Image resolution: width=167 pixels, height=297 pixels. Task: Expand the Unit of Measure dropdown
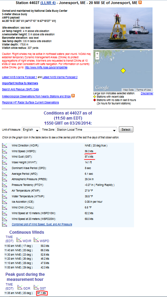coord(31,130)
